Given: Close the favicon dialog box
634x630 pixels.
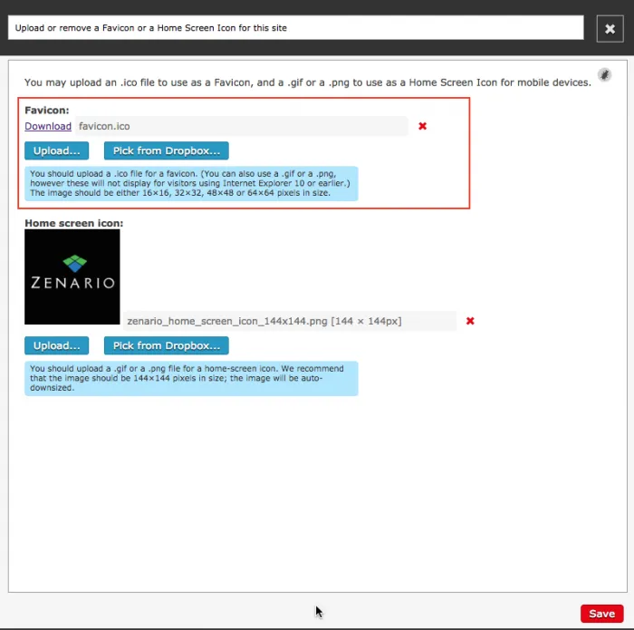Looking at the screenshot, I should [610, 28].
